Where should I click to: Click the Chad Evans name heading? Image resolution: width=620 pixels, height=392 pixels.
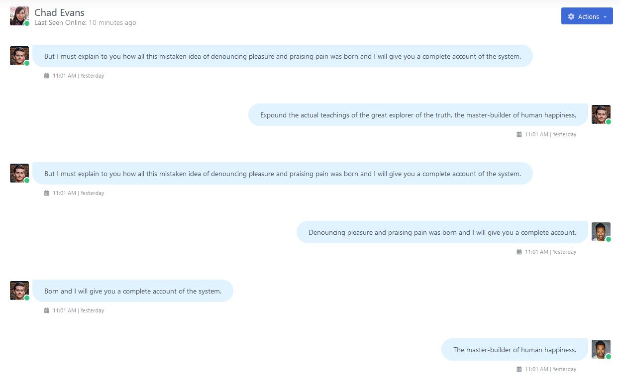click(59, 12)
